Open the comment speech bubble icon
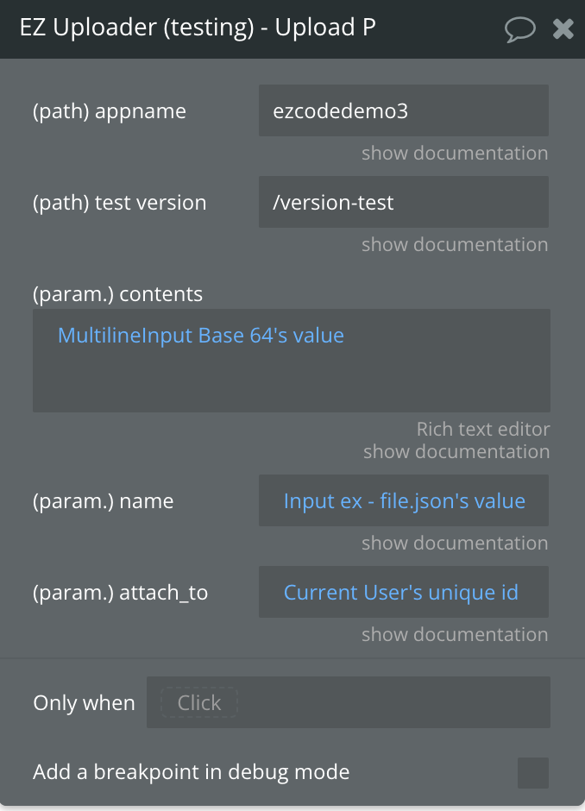Image resolution: width=585 pixels, height=811 pixels. click(x=519, y=29)
